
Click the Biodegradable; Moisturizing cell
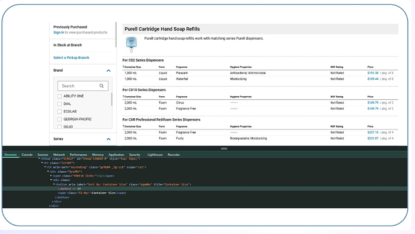248,138
